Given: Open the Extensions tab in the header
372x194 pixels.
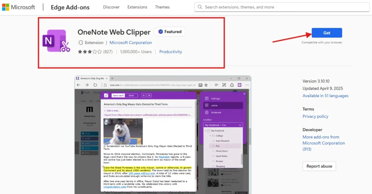Looking at the screenshot, I should [137, 7].
